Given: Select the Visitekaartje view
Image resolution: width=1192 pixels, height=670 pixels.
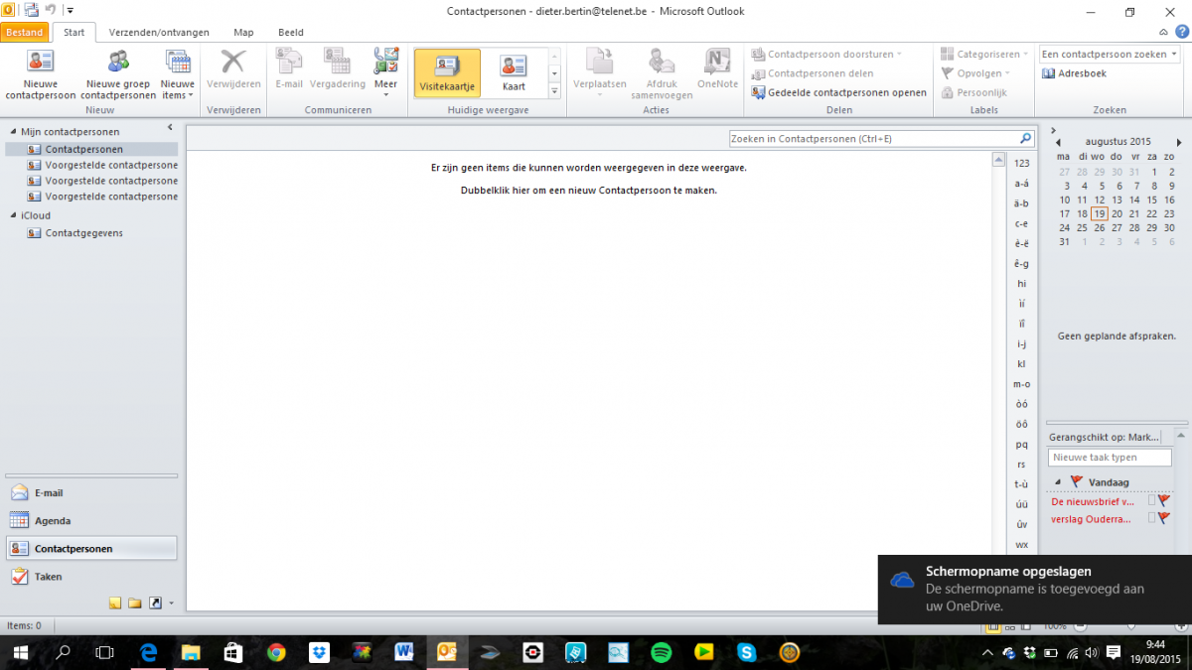Looking at the screenshot, I should (447, 72).
